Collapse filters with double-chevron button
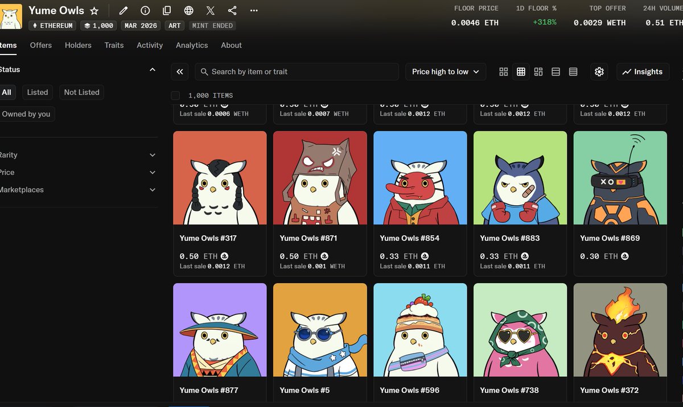The image size is (683, 407). pos(180,72)
